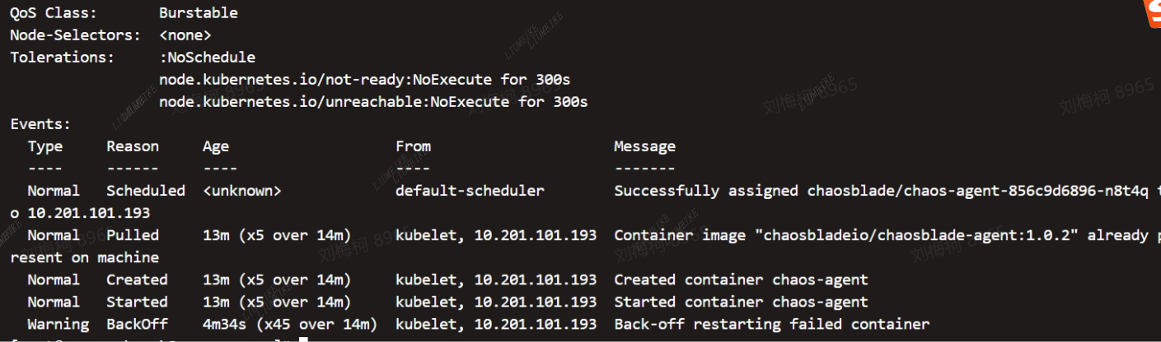Click the Message column header
Screen dimensions: 1161x342
(644, 146)
